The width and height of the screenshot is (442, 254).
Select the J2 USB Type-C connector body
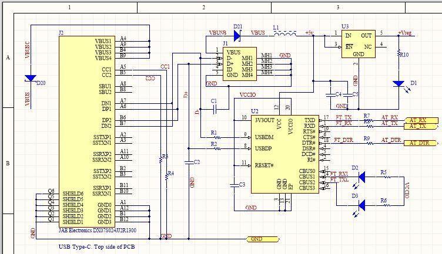pos(87,131)
